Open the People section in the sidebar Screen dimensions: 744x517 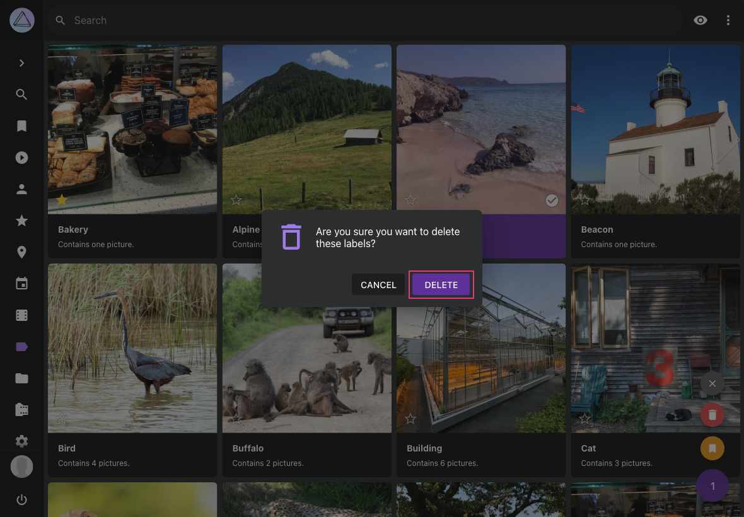[21, 189]
